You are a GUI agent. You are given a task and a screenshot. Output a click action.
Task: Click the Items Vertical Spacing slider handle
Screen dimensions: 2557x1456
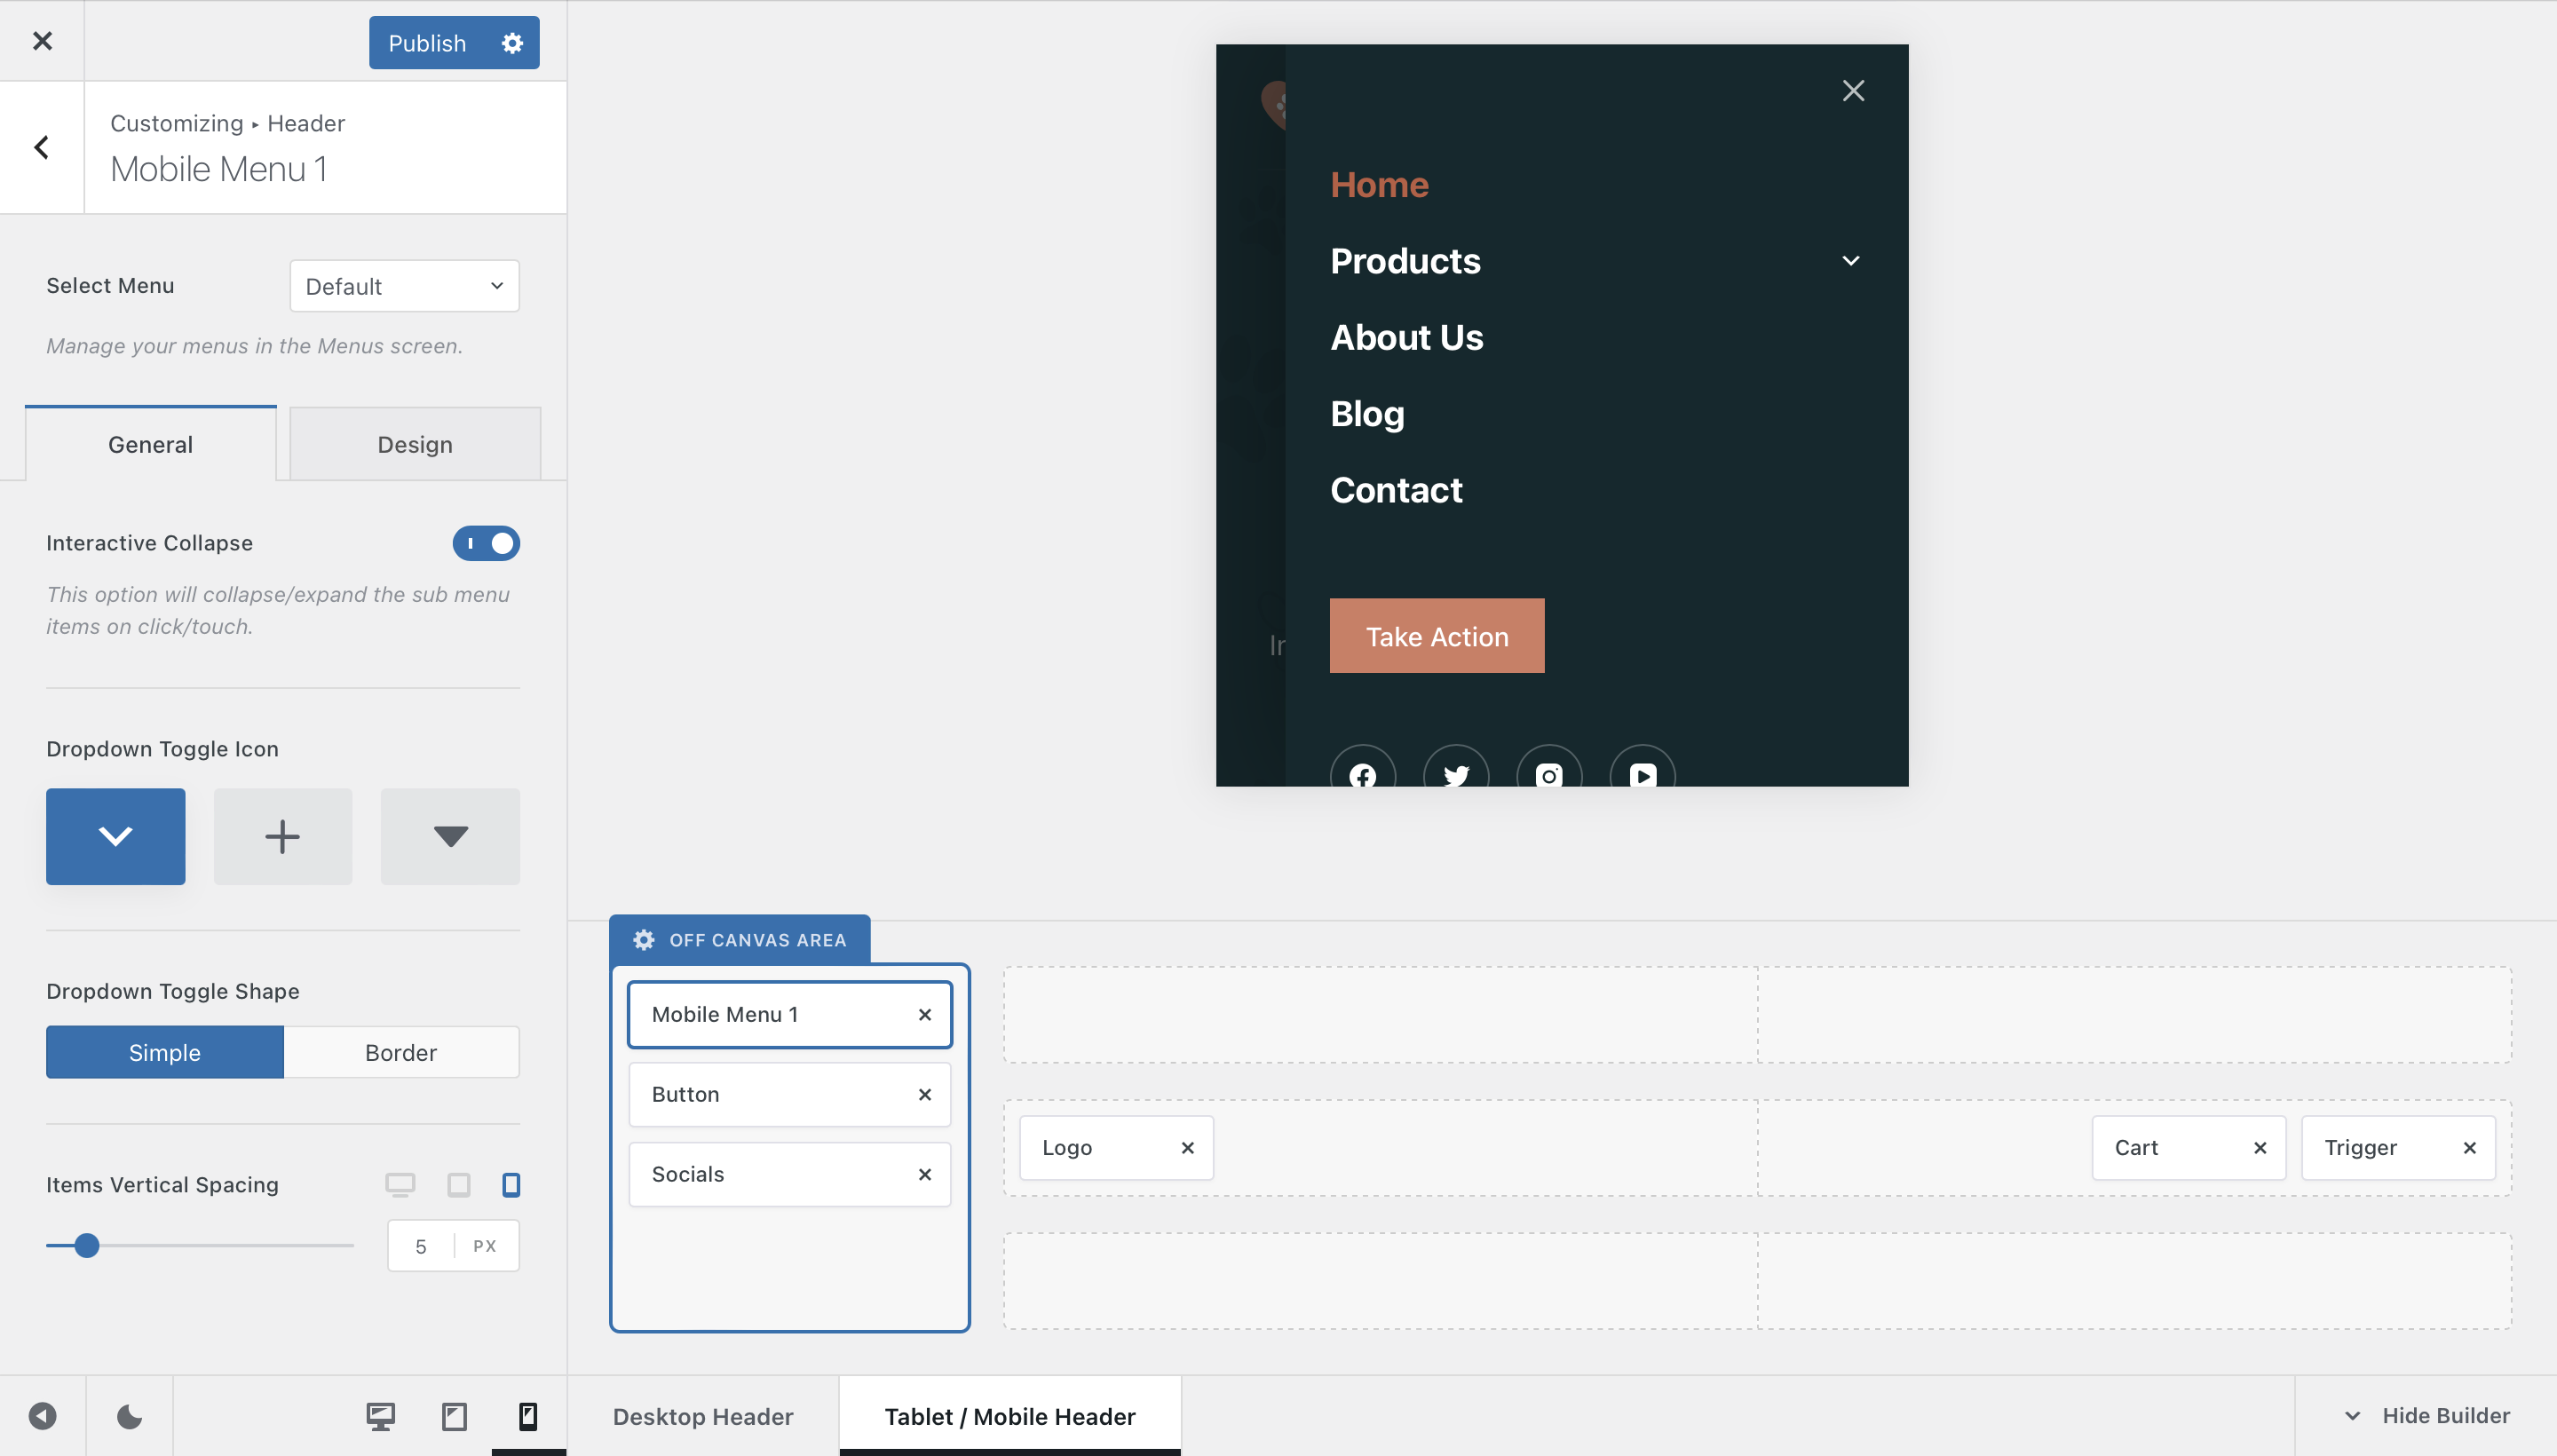tap(87, 1245)
